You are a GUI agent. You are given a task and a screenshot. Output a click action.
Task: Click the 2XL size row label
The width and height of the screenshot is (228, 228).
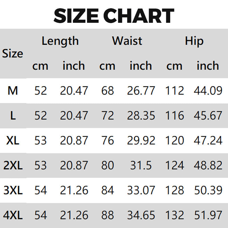coord(13,165)
